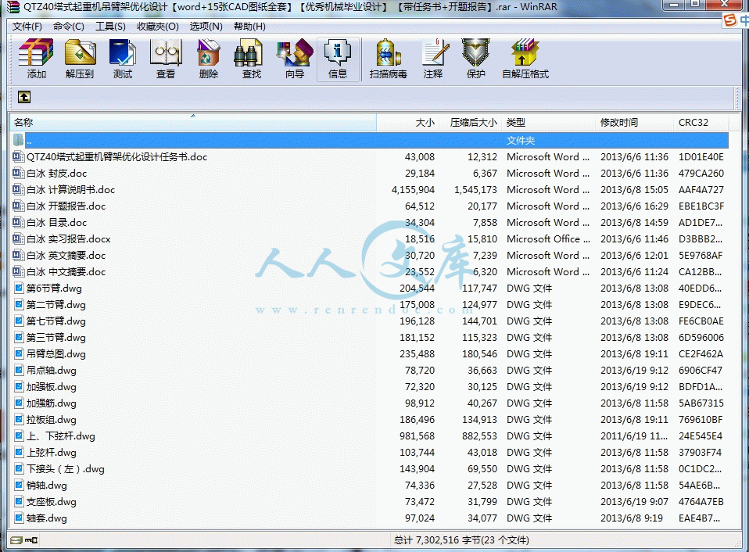749x552 pixels.
Task: Click the WinRAR icon in the title bar
Action: pos(14,7)
